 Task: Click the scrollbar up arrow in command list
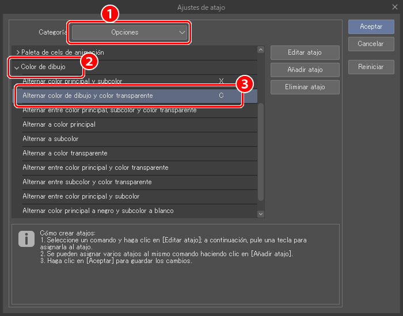click(x=261, y=50)
